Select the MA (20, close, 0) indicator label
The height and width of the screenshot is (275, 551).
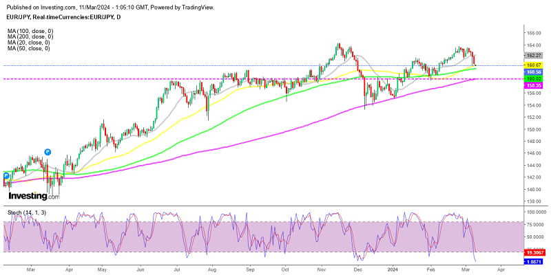point(27,43)
